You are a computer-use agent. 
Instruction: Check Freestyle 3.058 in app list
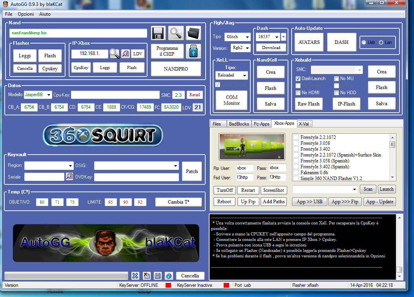[x=296, y=143]
